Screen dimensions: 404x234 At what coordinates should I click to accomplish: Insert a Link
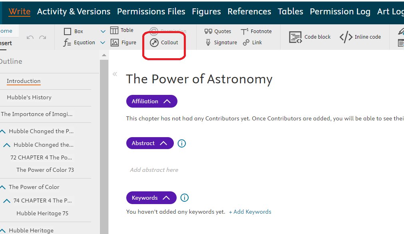click(x=253, y=43)
